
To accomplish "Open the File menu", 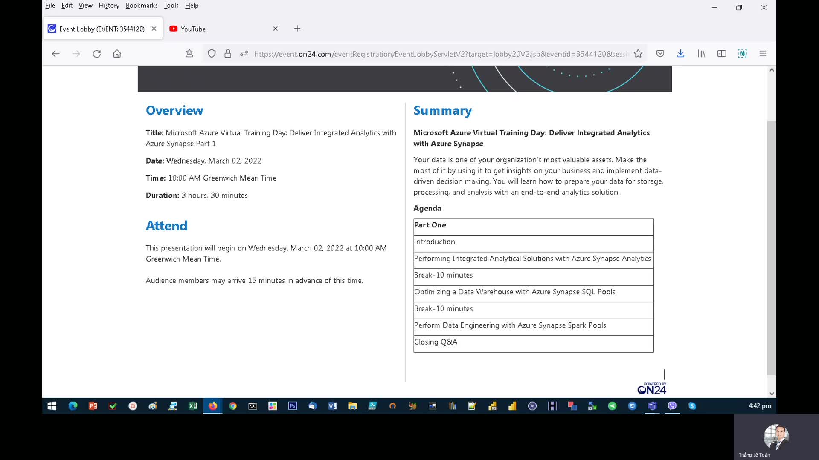I will (50, 6).
